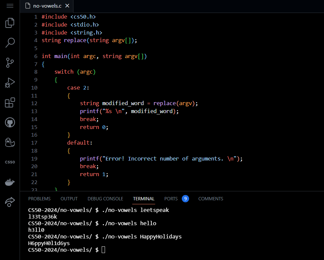The image size is (324, 260).
Task: Click 'return 0;' on line 15
Action: click(x=94, y=127)
